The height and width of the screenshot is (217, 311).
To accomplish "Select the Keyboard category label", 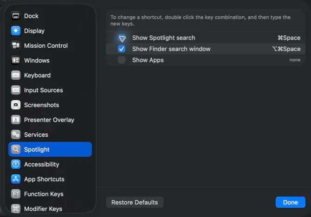I will (x=37, y=75).
